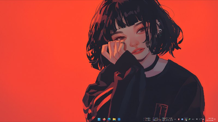Click the blue pinned app after File Explorer
Viewport: 218px width, 122px height.
click(119, 119)
